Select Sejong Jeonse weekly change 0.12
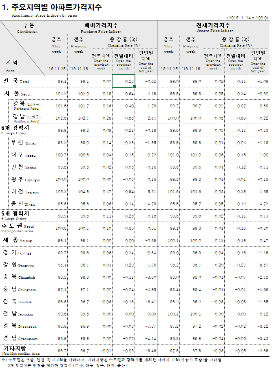This screenshot has width=274, height=371. point(219,240)
